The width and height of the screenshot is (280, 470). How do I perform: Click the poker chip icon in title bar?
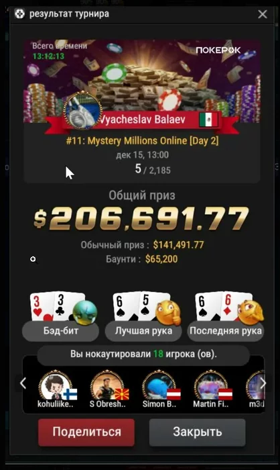coord(19,14)
